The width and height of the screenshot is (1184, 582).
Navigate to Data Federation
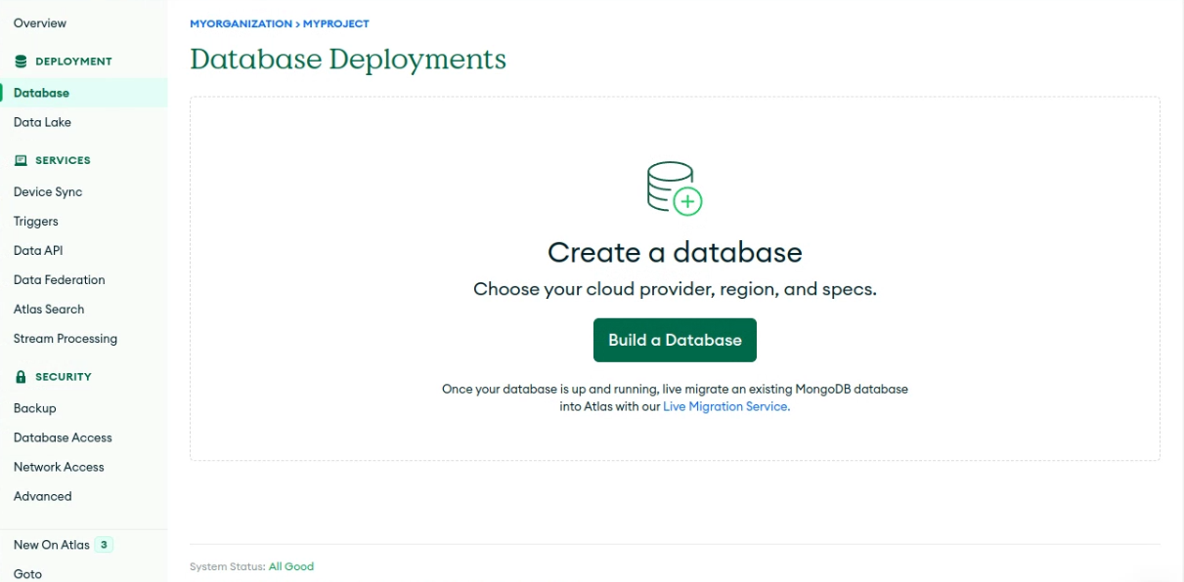point(59,279)
